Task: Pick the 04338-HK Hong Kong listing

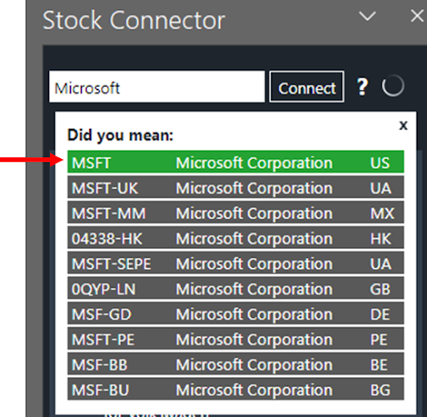Action: click(236, 238)
